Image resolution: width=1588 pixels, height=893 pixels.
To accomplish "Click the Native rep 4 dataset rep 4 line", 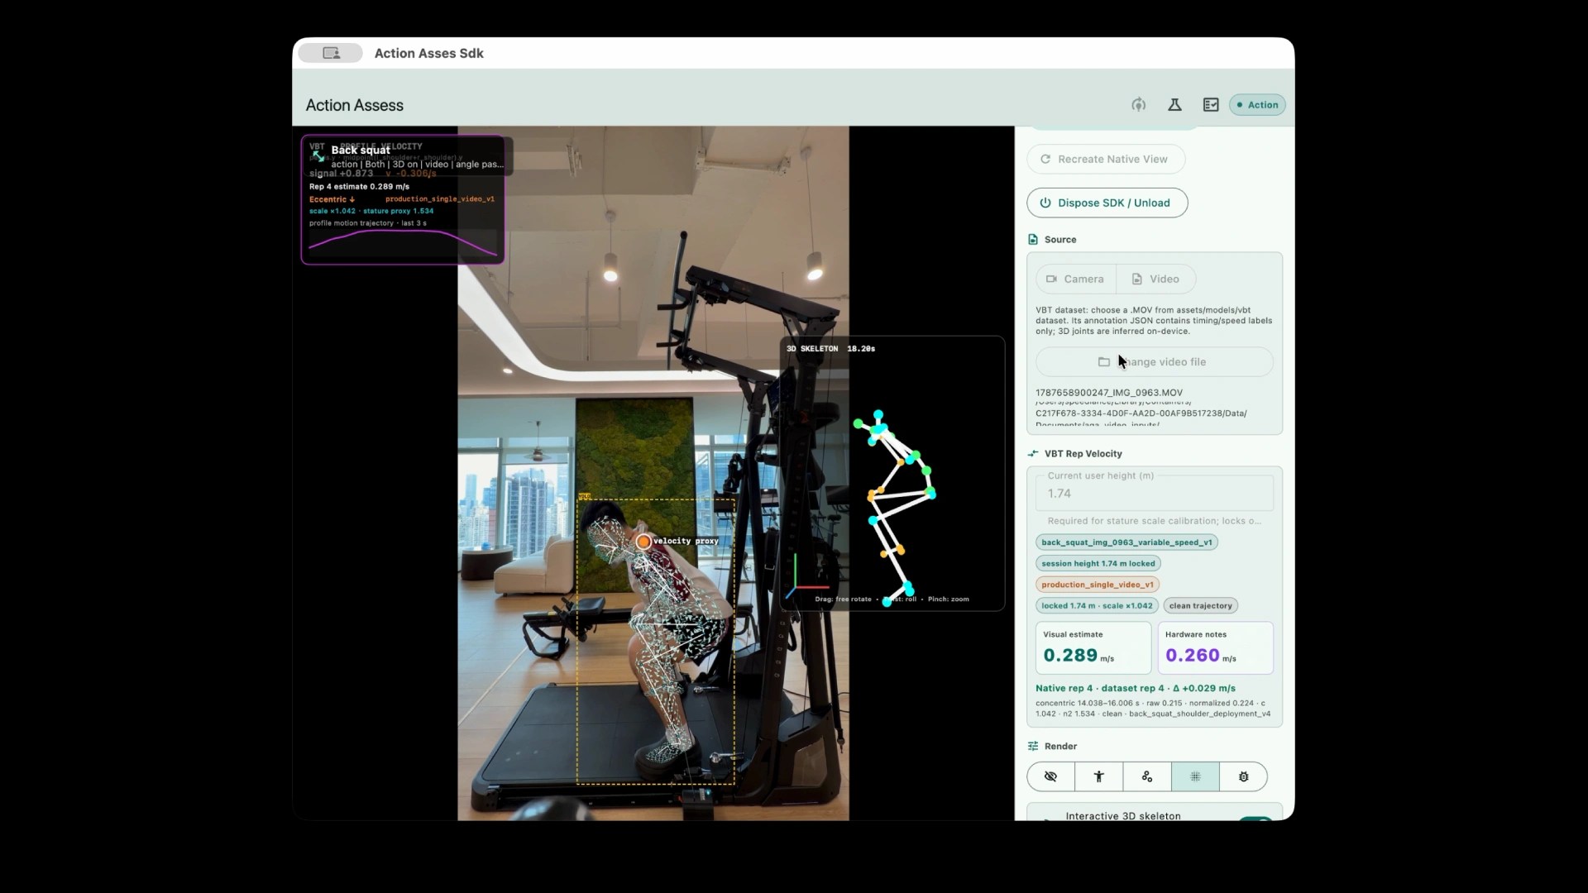I will point(1136,688).
